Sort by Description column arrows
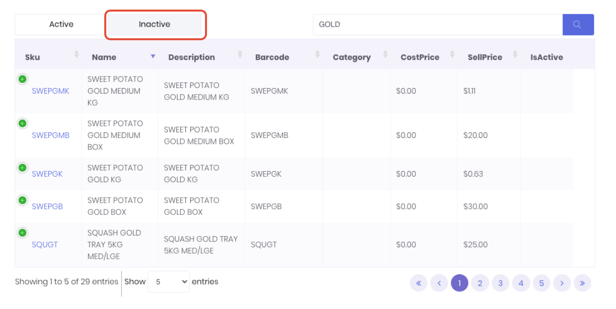 (240, 54)
